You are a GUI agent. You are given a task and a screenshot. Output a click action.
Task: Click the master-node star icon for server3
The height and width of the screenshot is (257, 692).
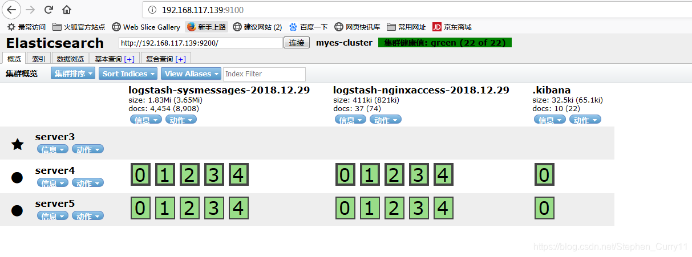pos(18,144)
